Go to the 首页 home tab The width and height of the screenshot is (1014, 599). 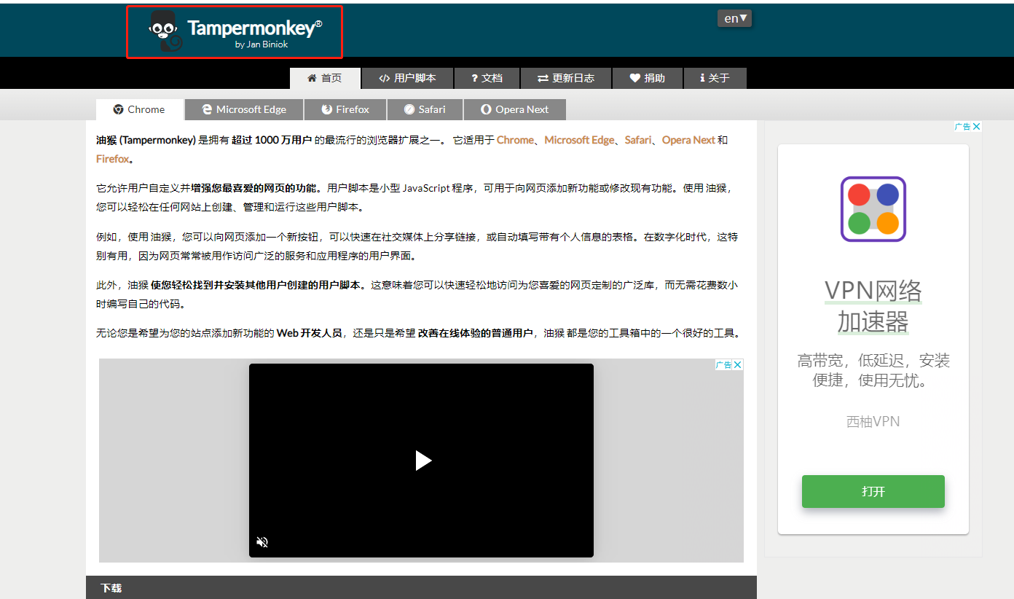click(325, 78)
